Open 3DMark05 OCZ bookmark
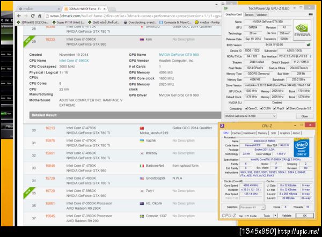 tap(33, 22)
